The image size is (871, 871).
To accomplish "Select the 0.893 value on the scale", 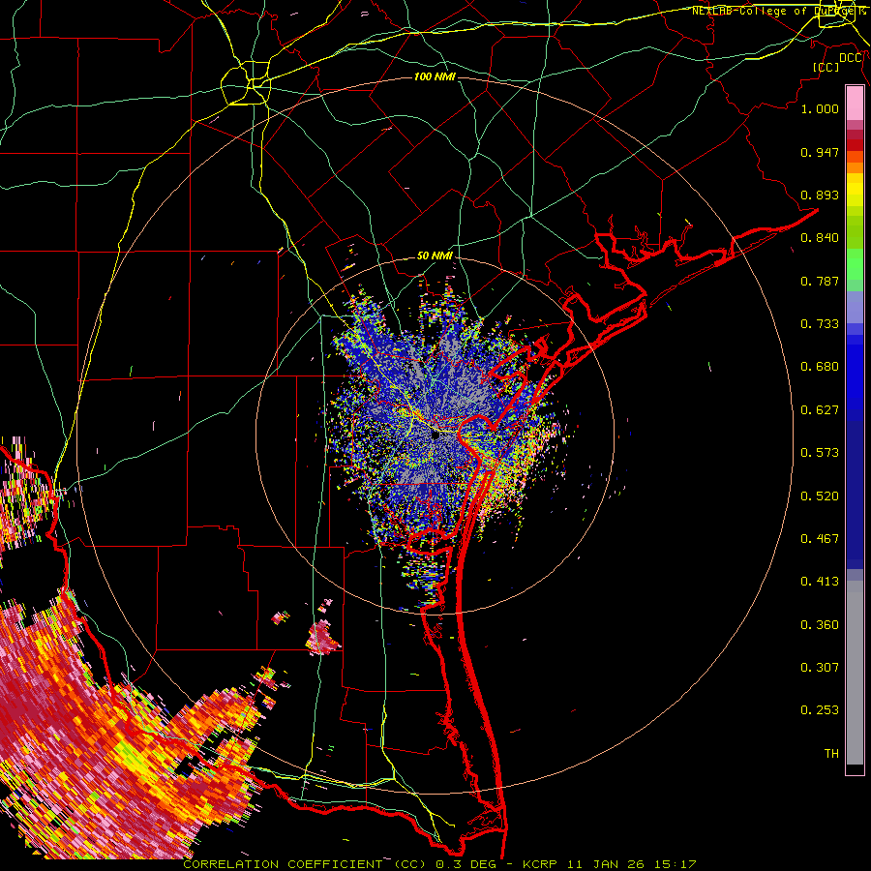I will [x=820, y=195].
